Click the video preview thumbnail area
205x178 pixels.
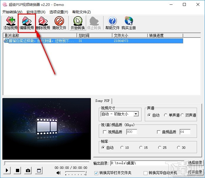tap(47, 129)
